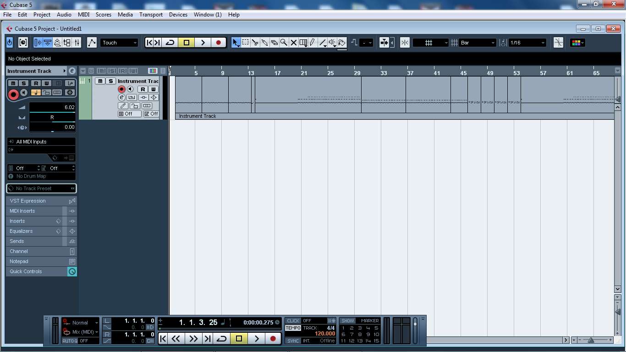
Task: Mute the Instrument Track in track list
Action: pyautogui.click(x=100, y=81)
